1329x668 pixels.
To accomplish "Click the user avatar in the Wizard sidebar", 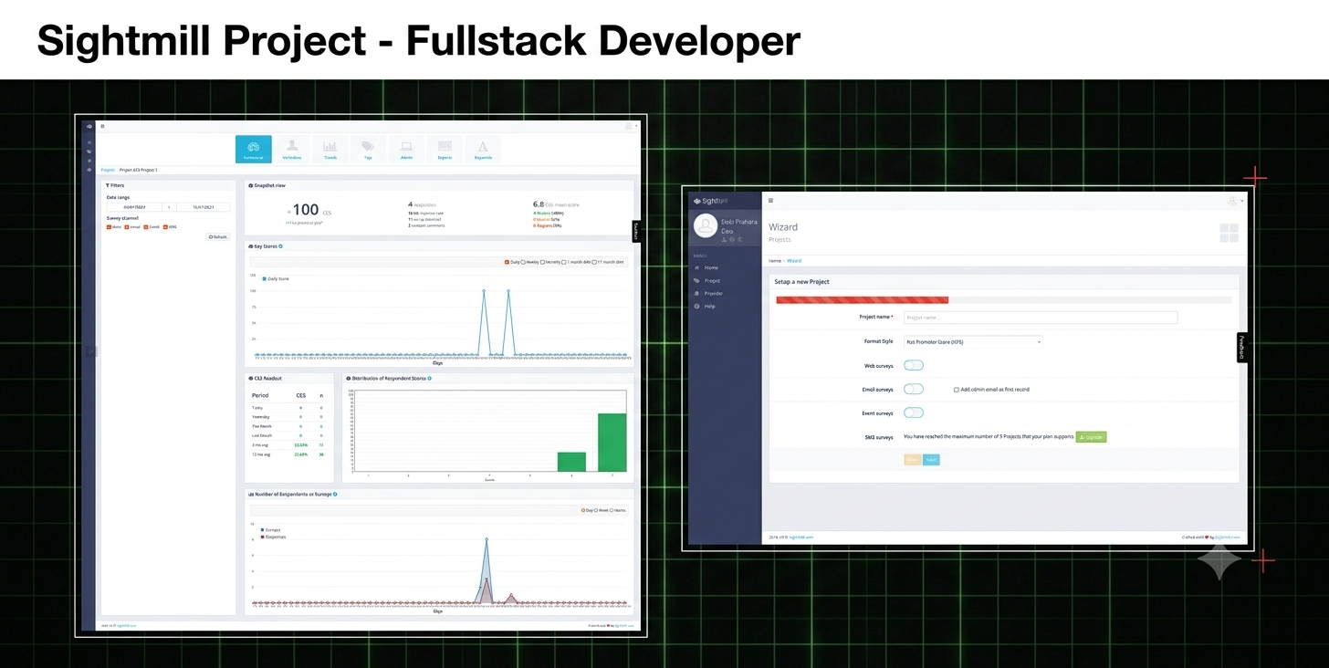I will [706, 227].
